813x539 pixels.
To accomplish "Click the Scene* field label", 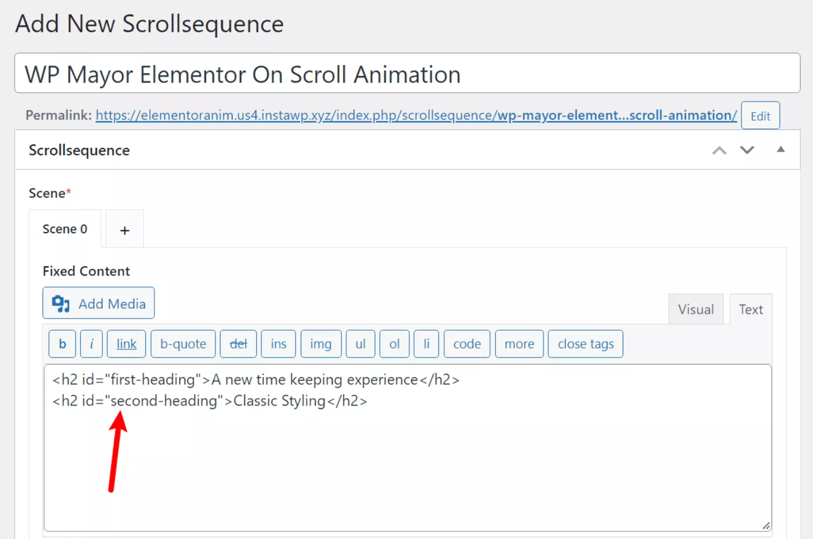I will (49, 193).
